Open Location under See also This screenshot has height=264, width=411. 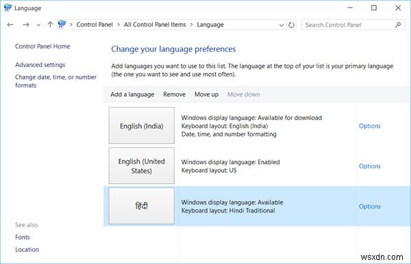tap(27, 250)
